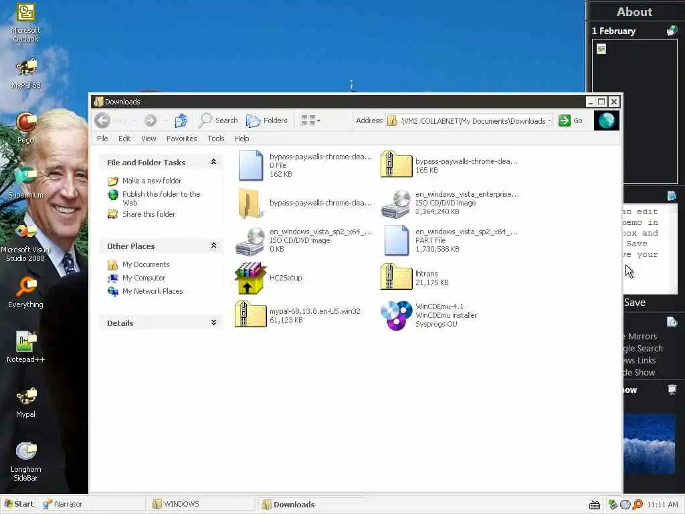685x514 pixels.
Task: Click the Back navigation arrow
Action: coord(103,120)
